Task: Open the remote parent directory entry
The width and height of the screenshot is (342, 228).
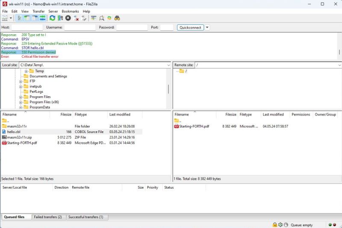Action: click(177, 121)
